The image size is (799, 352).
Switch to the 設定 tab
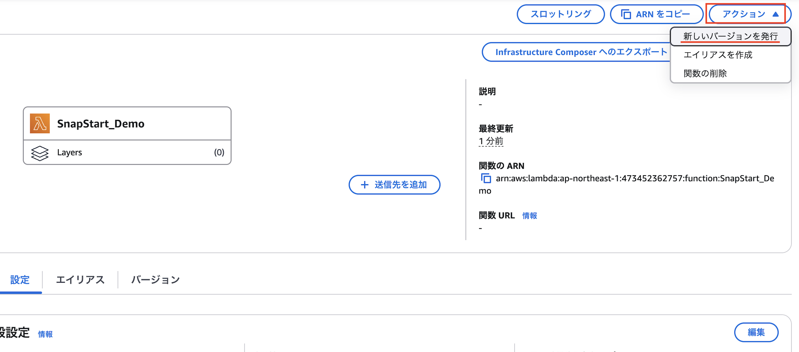click(20, 280)
